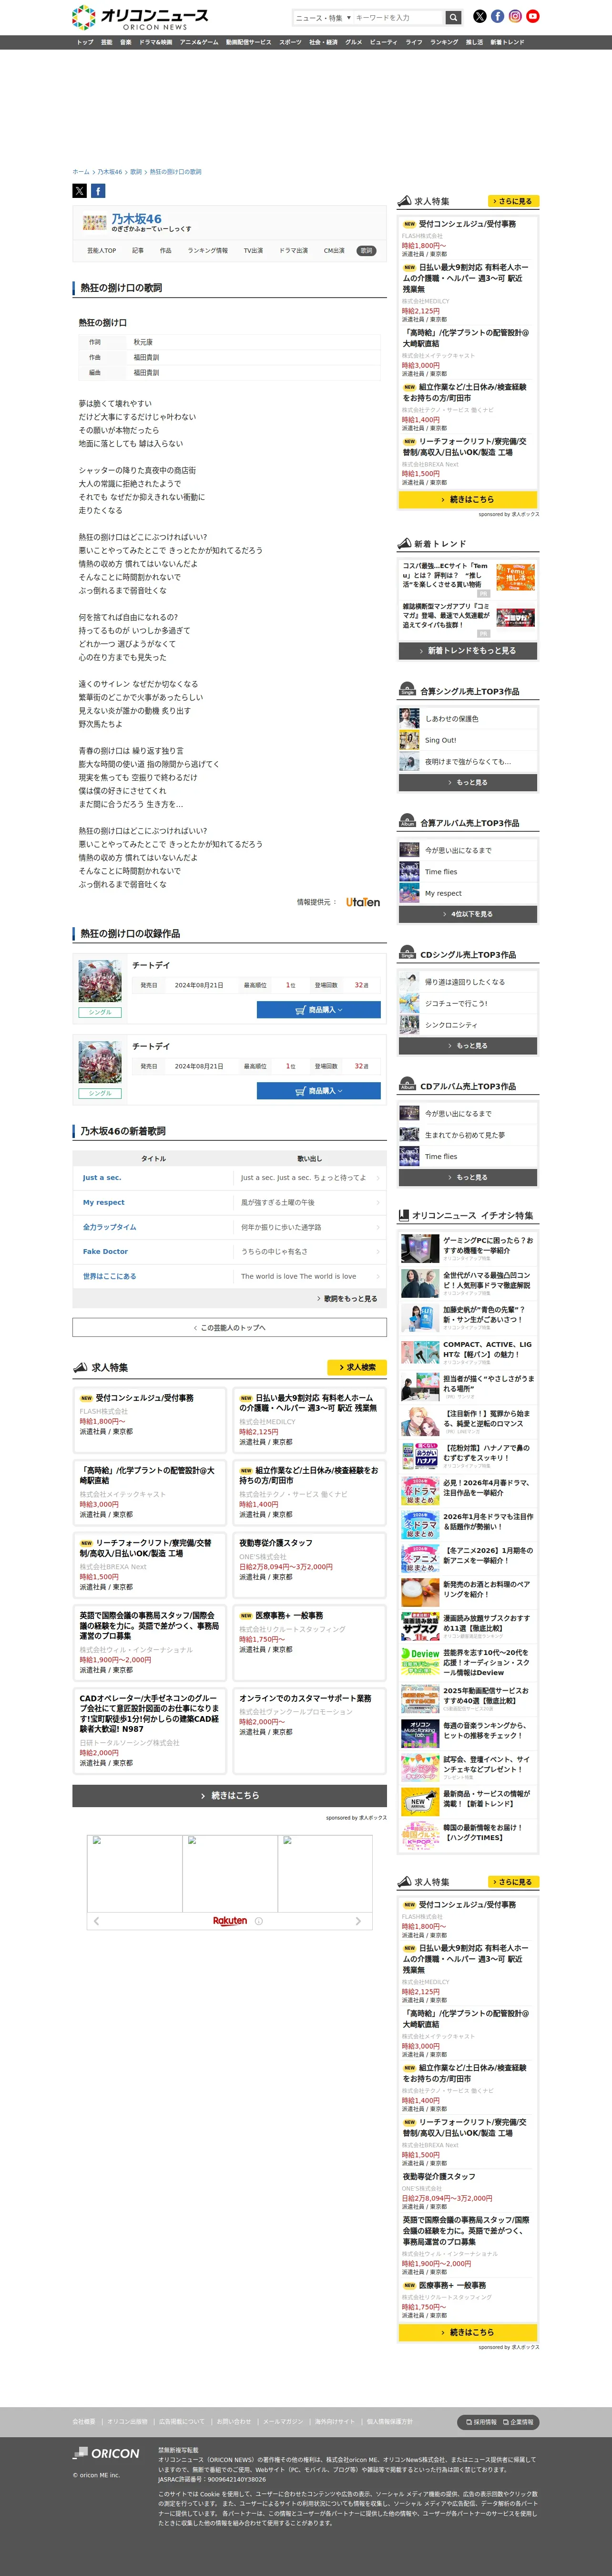Click the UtaTen lyrics provider logo

(x=363, y=902)
